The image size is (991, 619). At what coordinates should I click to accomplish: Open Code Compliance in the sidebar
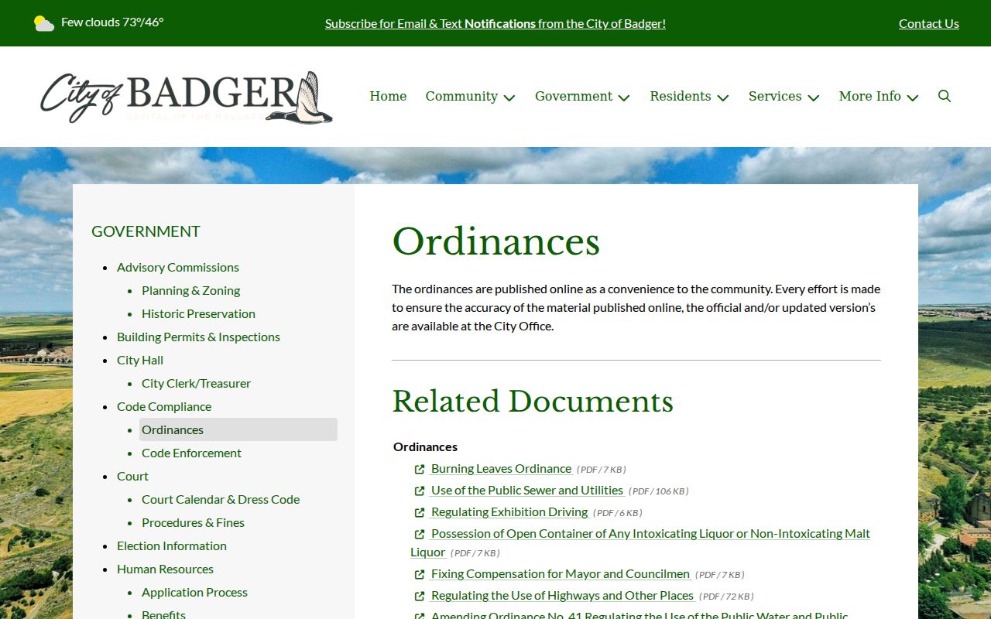click(164, 406)
